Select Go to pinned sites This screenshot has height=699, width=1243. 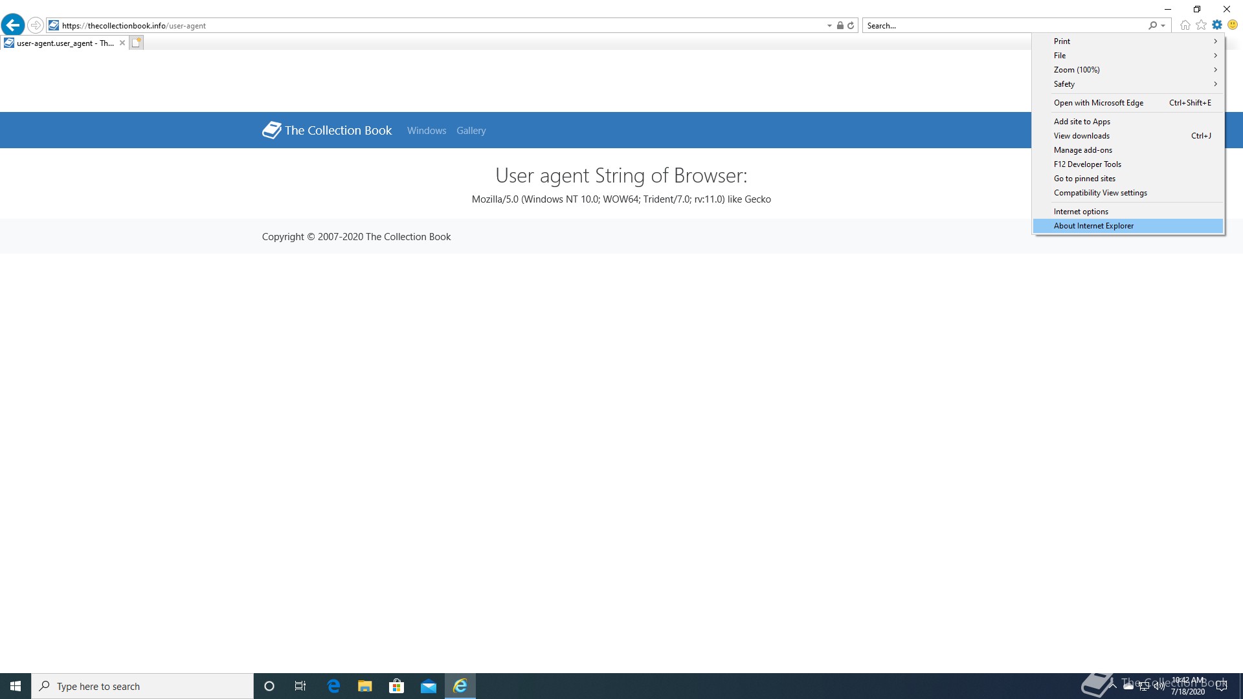point(1128,178)
